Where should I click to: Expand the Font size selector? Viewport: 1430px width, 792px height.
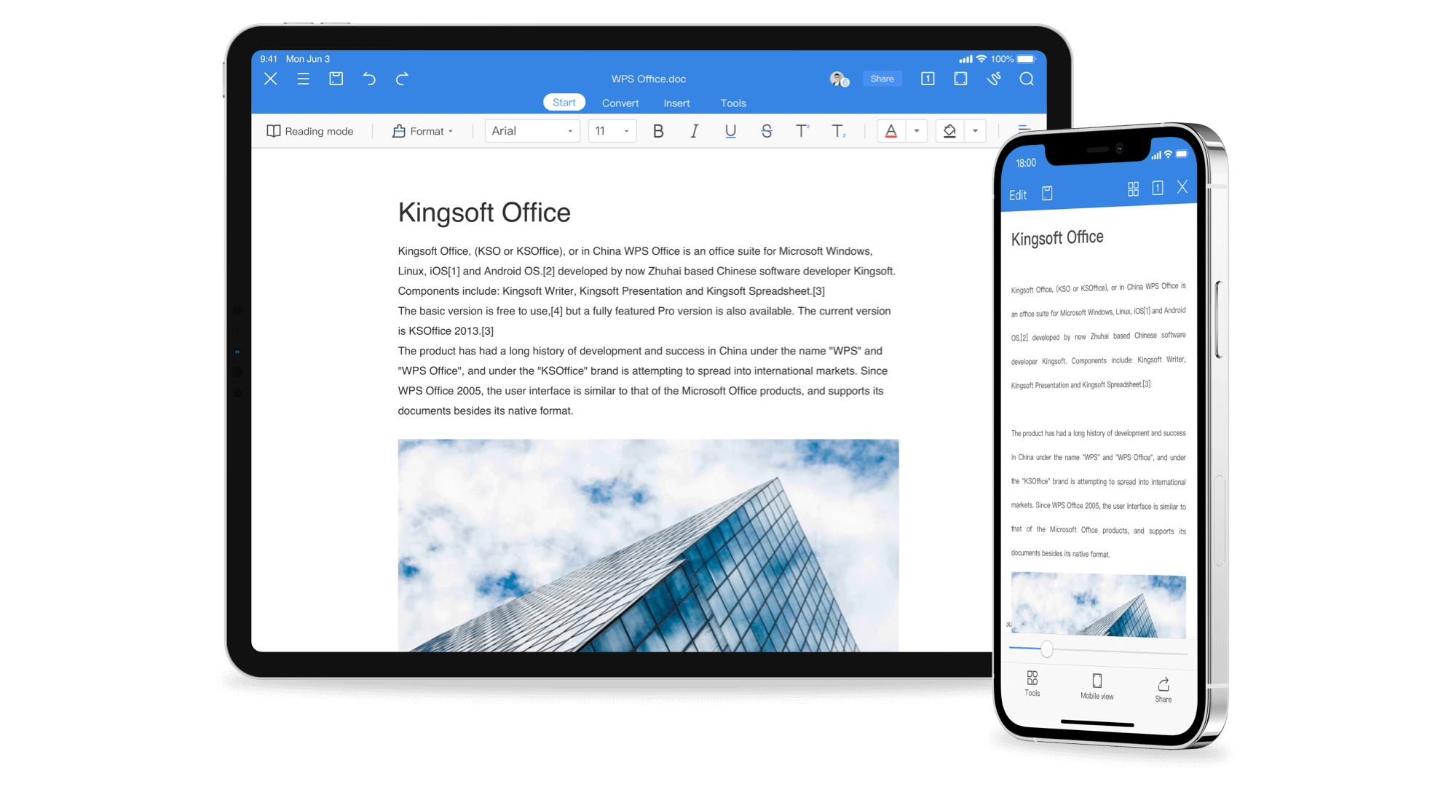coord(625,131)
